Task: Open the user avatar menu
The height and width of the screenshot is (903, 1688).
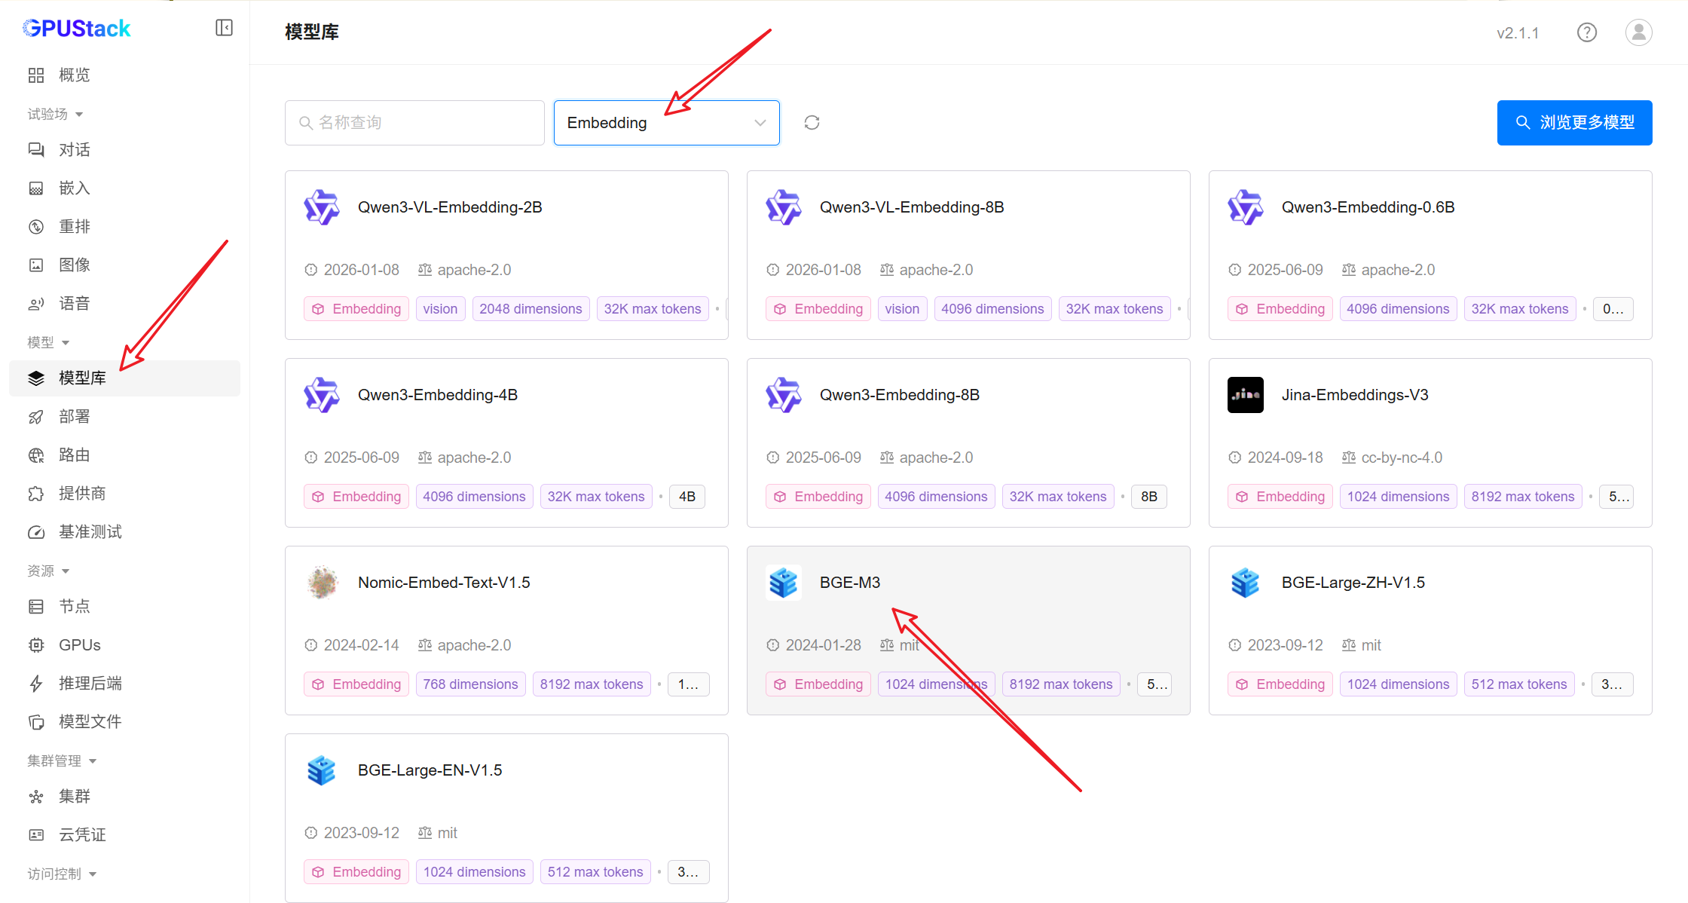Action: (x=1638, y=32)
